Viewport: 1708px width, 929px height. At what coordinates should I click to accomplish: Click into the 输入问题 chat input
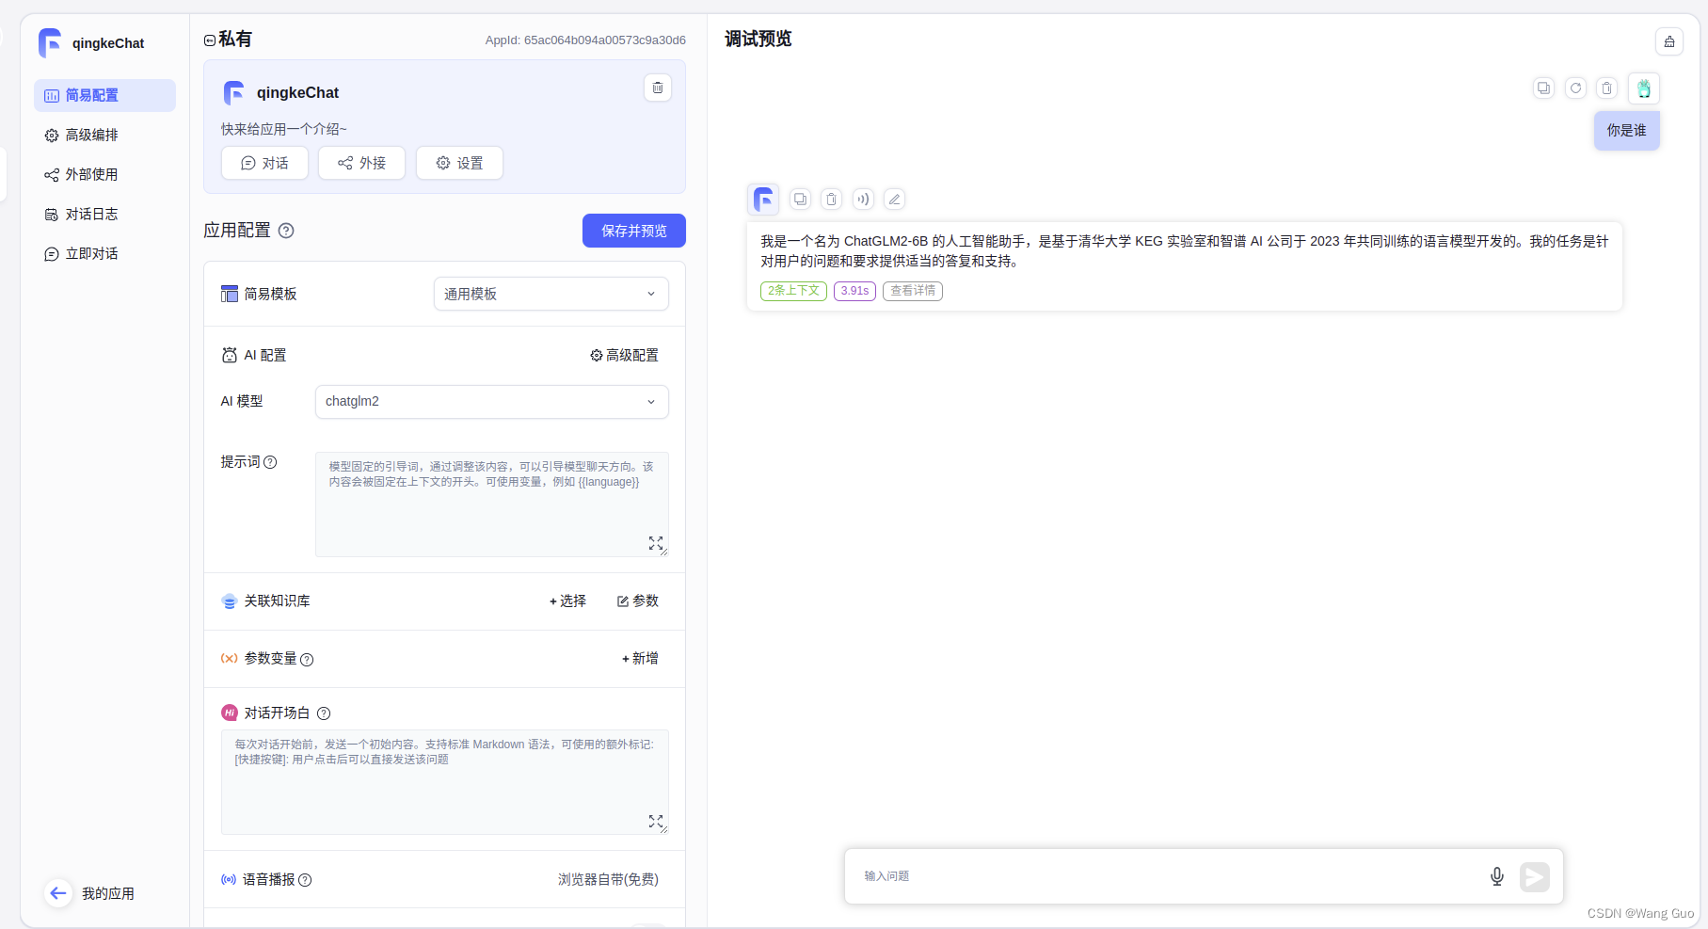click(1167, 876)
